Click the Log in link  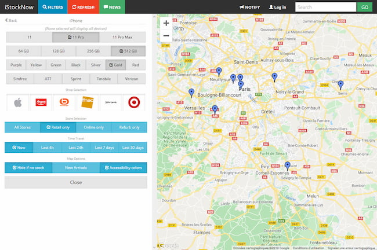(x=277, y=7)
